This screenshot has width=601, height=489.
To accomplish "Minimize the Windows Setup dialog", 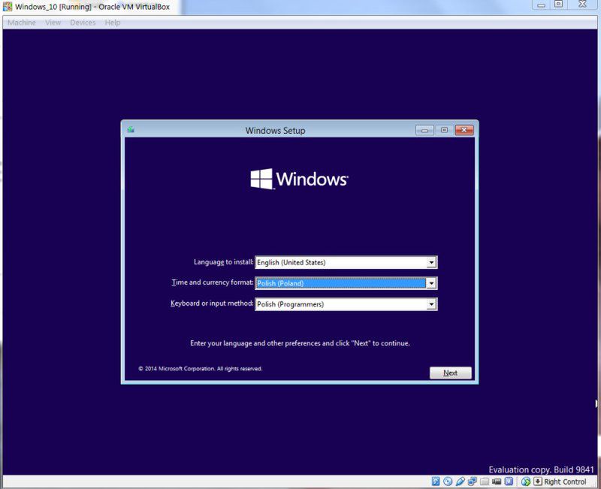I will pyautogui.click(x=424, y=130).
